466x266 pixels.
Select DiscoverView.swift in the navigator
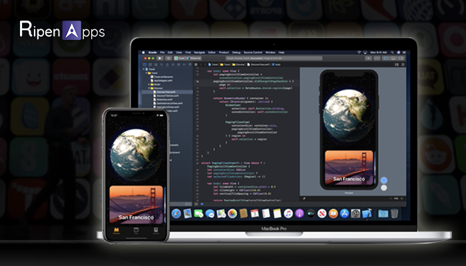167,92
